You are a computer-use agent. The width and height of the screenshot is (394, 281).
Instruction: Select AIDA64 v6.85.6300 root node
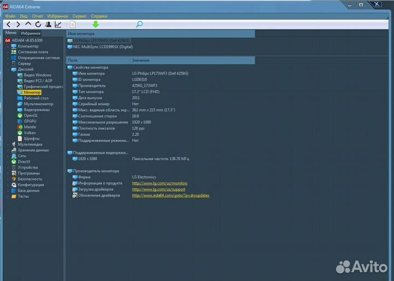24,40
